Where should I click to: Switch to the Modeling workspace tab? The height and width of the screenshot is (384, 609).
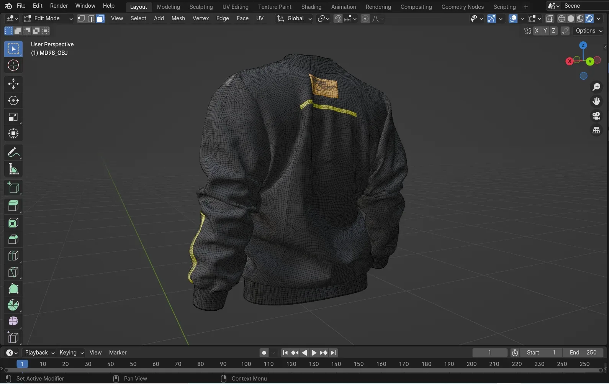point(168,7)
